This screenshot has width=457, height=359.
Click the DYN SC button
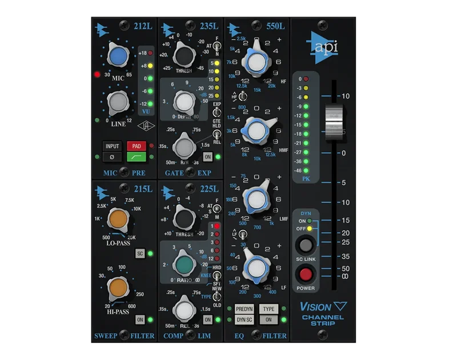click(x=244, y=320)
